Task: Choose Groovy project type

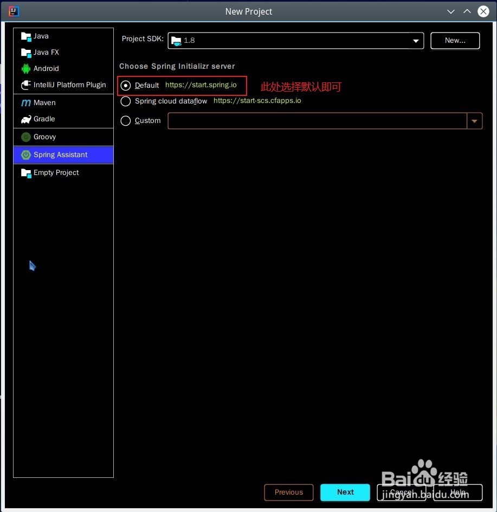Action: click(x=63, y=137)
